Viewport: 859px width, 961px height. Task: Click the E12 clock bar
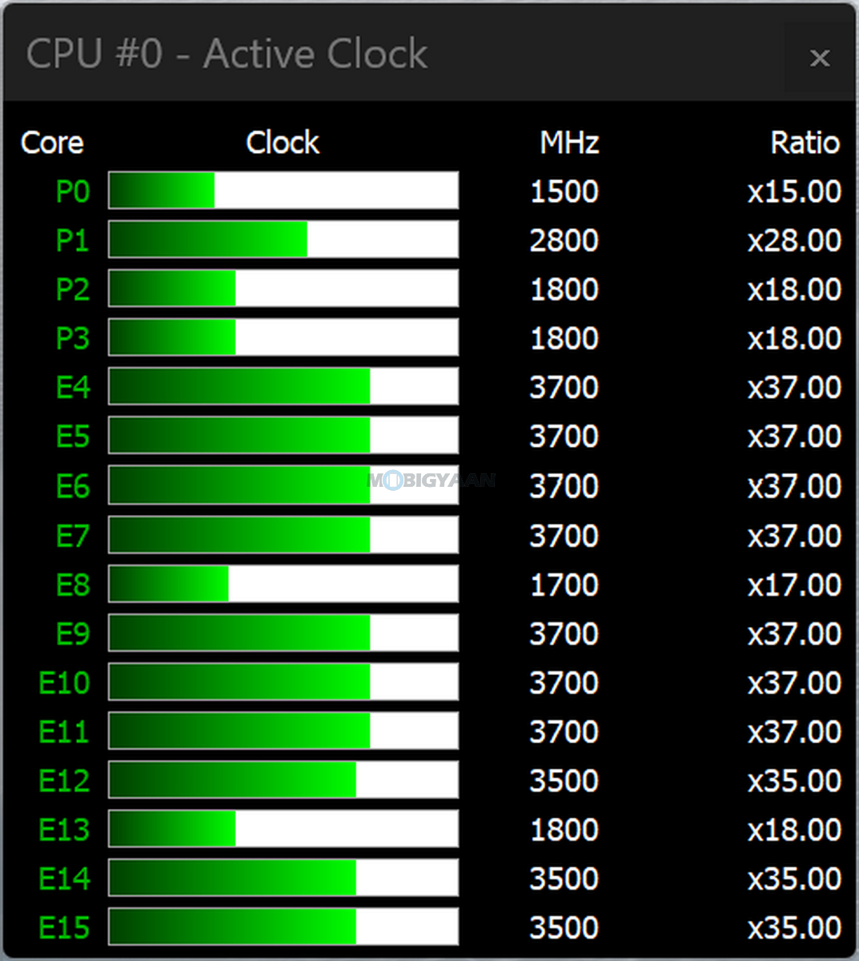tap(283, 780)
